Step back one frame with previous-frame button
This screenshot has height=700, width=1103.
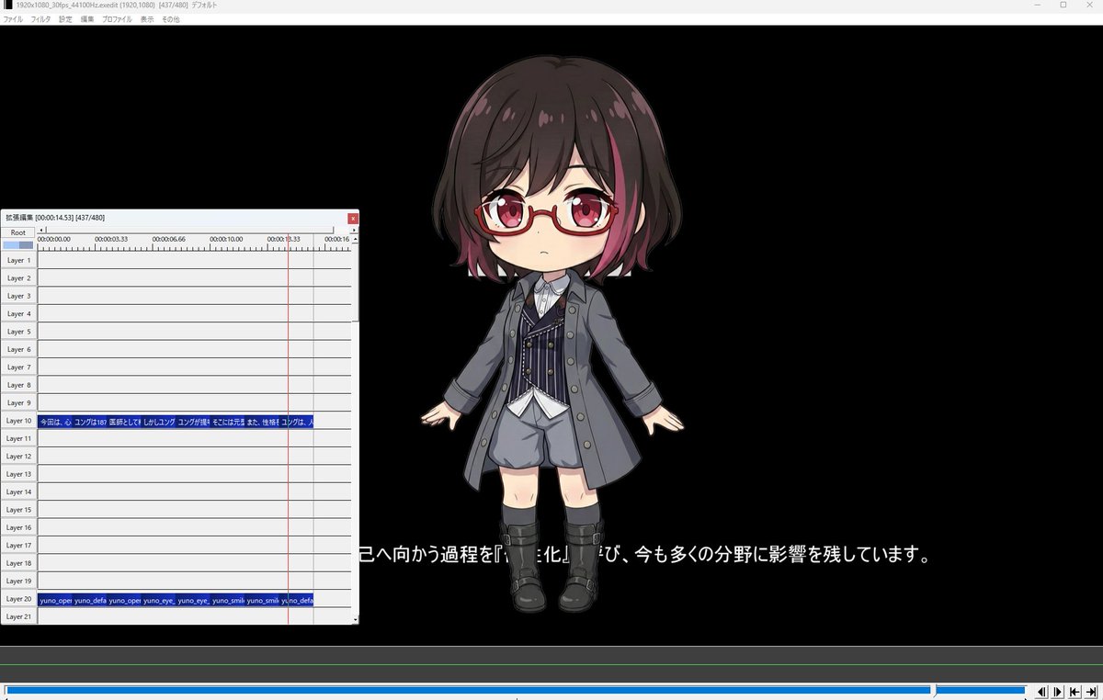tap(1041, 692)
